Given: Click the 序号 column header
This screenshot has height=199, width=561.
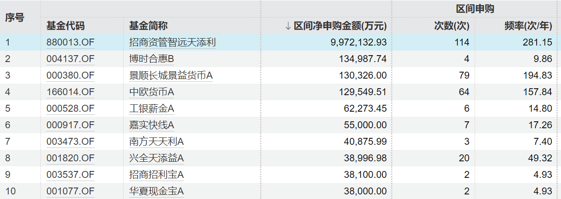Looking at the screenshot, I should click(x=15, y=17).
